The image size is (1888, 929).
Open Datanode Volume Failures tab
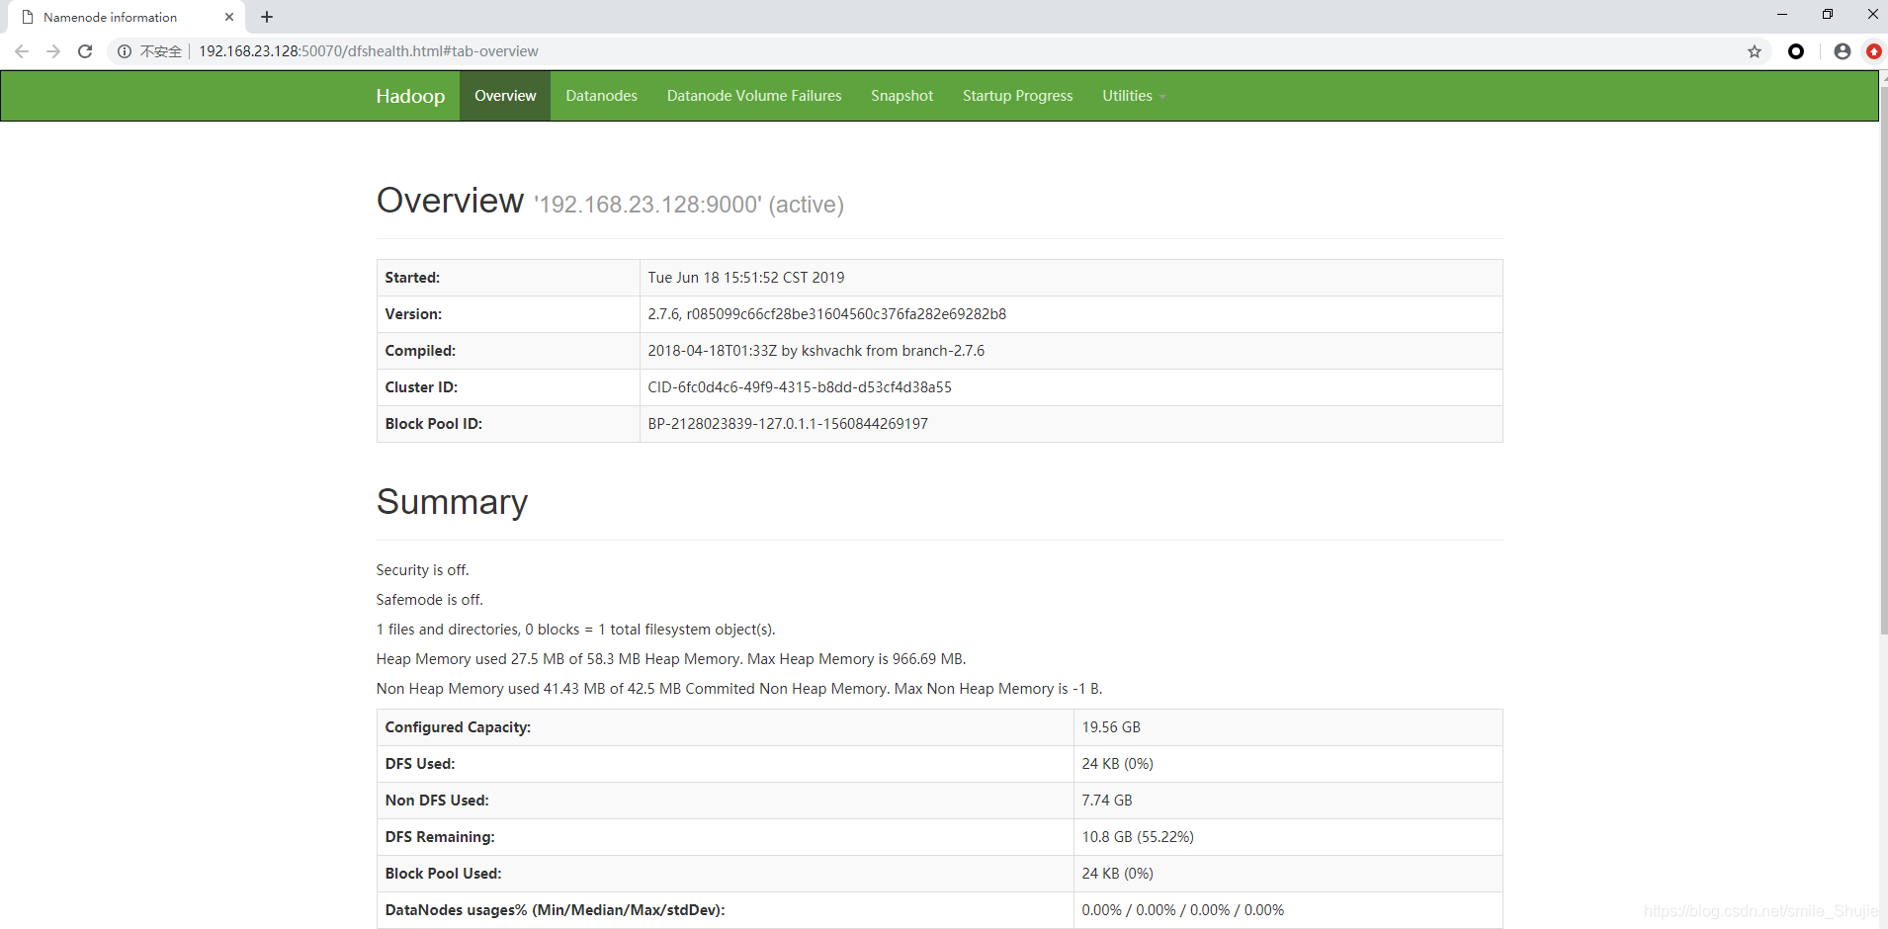(754, 96)
